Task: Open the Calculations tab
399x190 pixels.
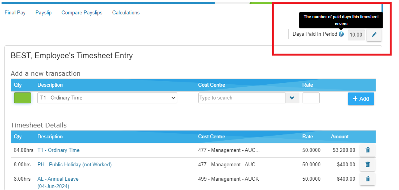Action: click(126, 12)
